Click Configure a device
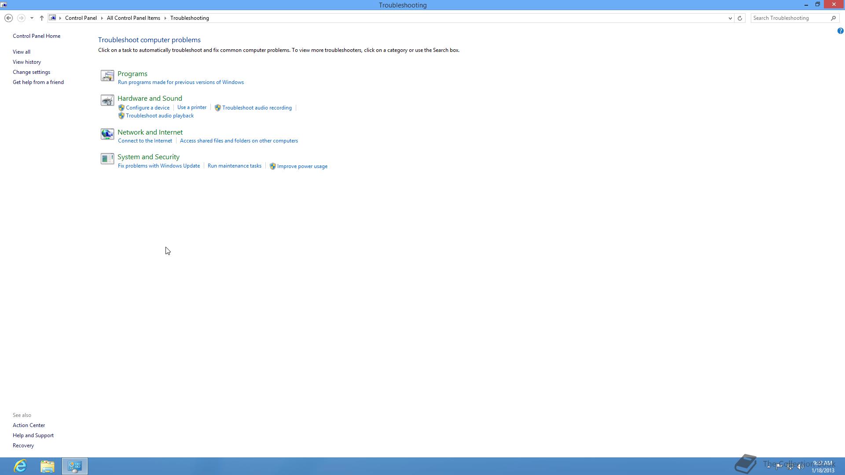 click(x=148, y=108)
